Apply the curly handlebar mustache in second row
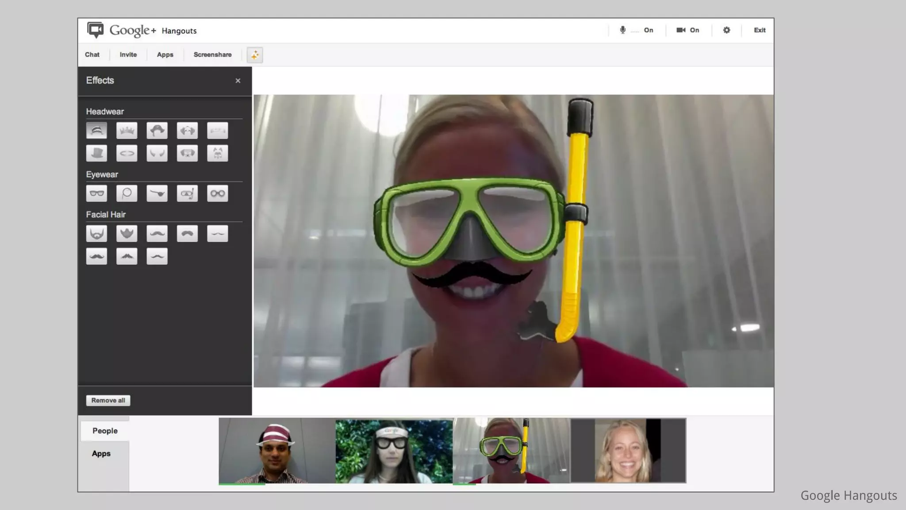This screenshot has height=510, width=906. [x=96, y=256]
